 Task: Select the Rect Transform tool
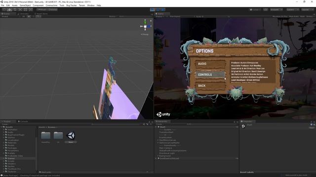tap(25, 10)
